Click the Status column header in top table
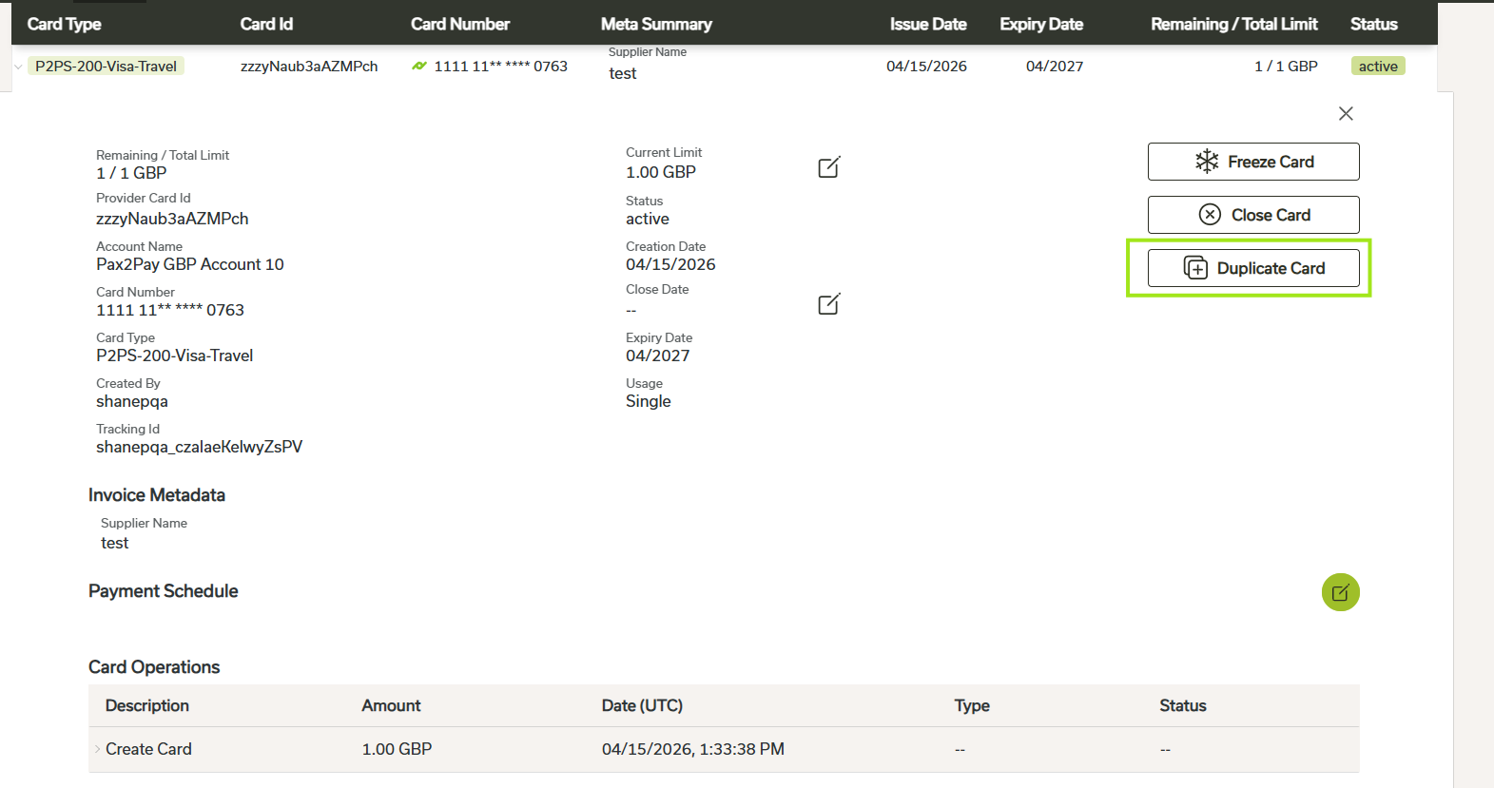This screenshot has height=788, width=1494. click(x=1373, y=24)
